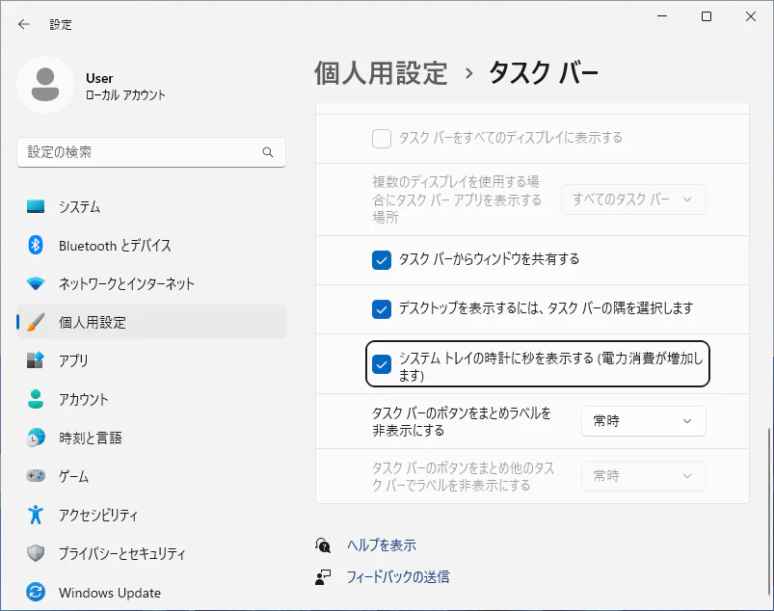Image resolution: width=774 pixels, height=611 pixels.
Task: Open プライバシーとセキュリティ label in sidebar
Action: 121,553
